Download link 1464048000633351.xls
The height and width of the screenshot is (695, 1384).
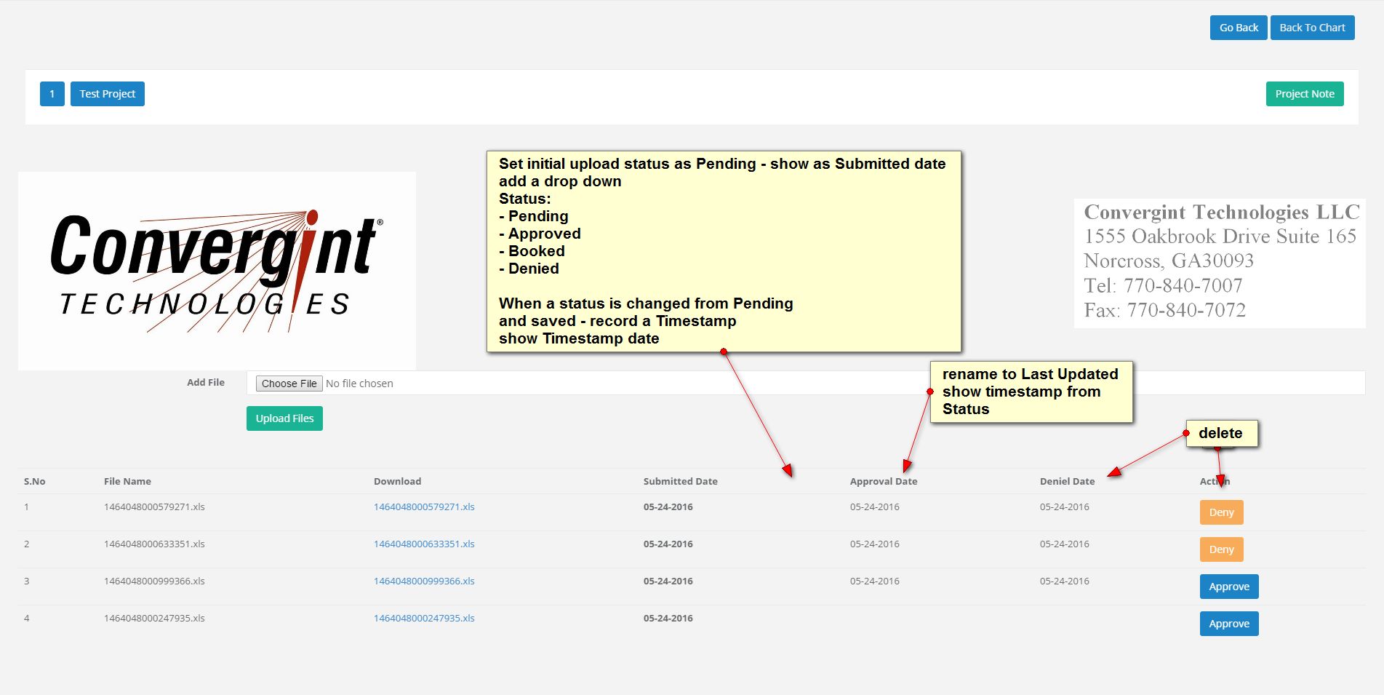coord(424,544)
